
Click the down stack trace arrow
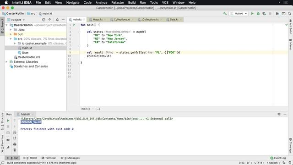tap(15, 126)
